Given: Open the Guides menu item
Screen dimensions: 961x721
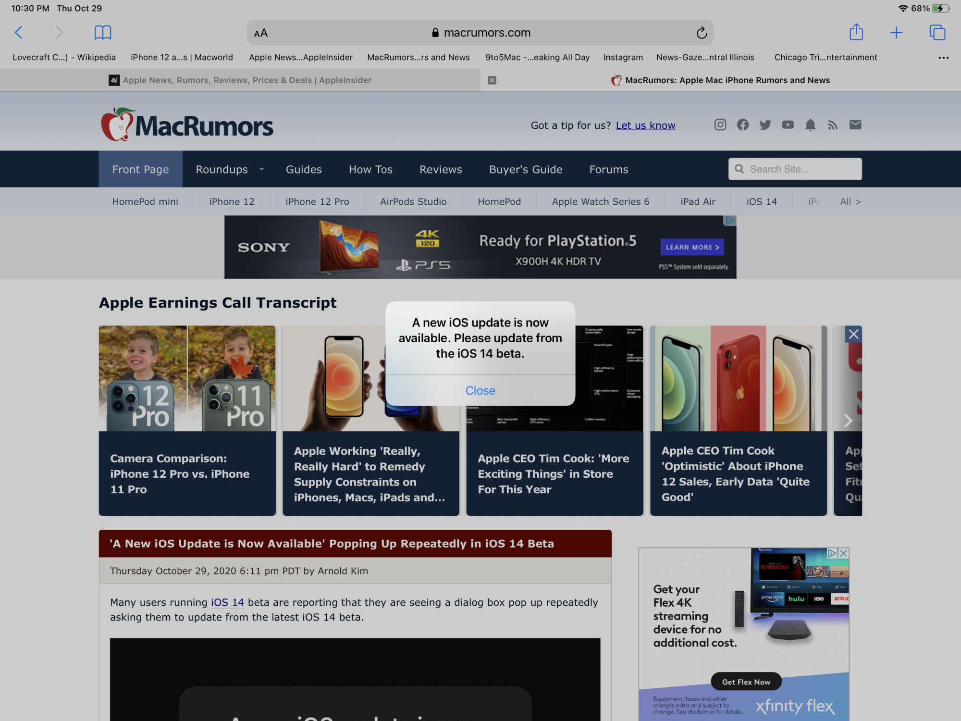Looking at the screenshot, I should pos(304,169).
